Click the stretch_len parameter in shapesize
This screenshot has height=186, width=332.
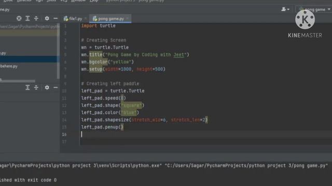(185, 120)
